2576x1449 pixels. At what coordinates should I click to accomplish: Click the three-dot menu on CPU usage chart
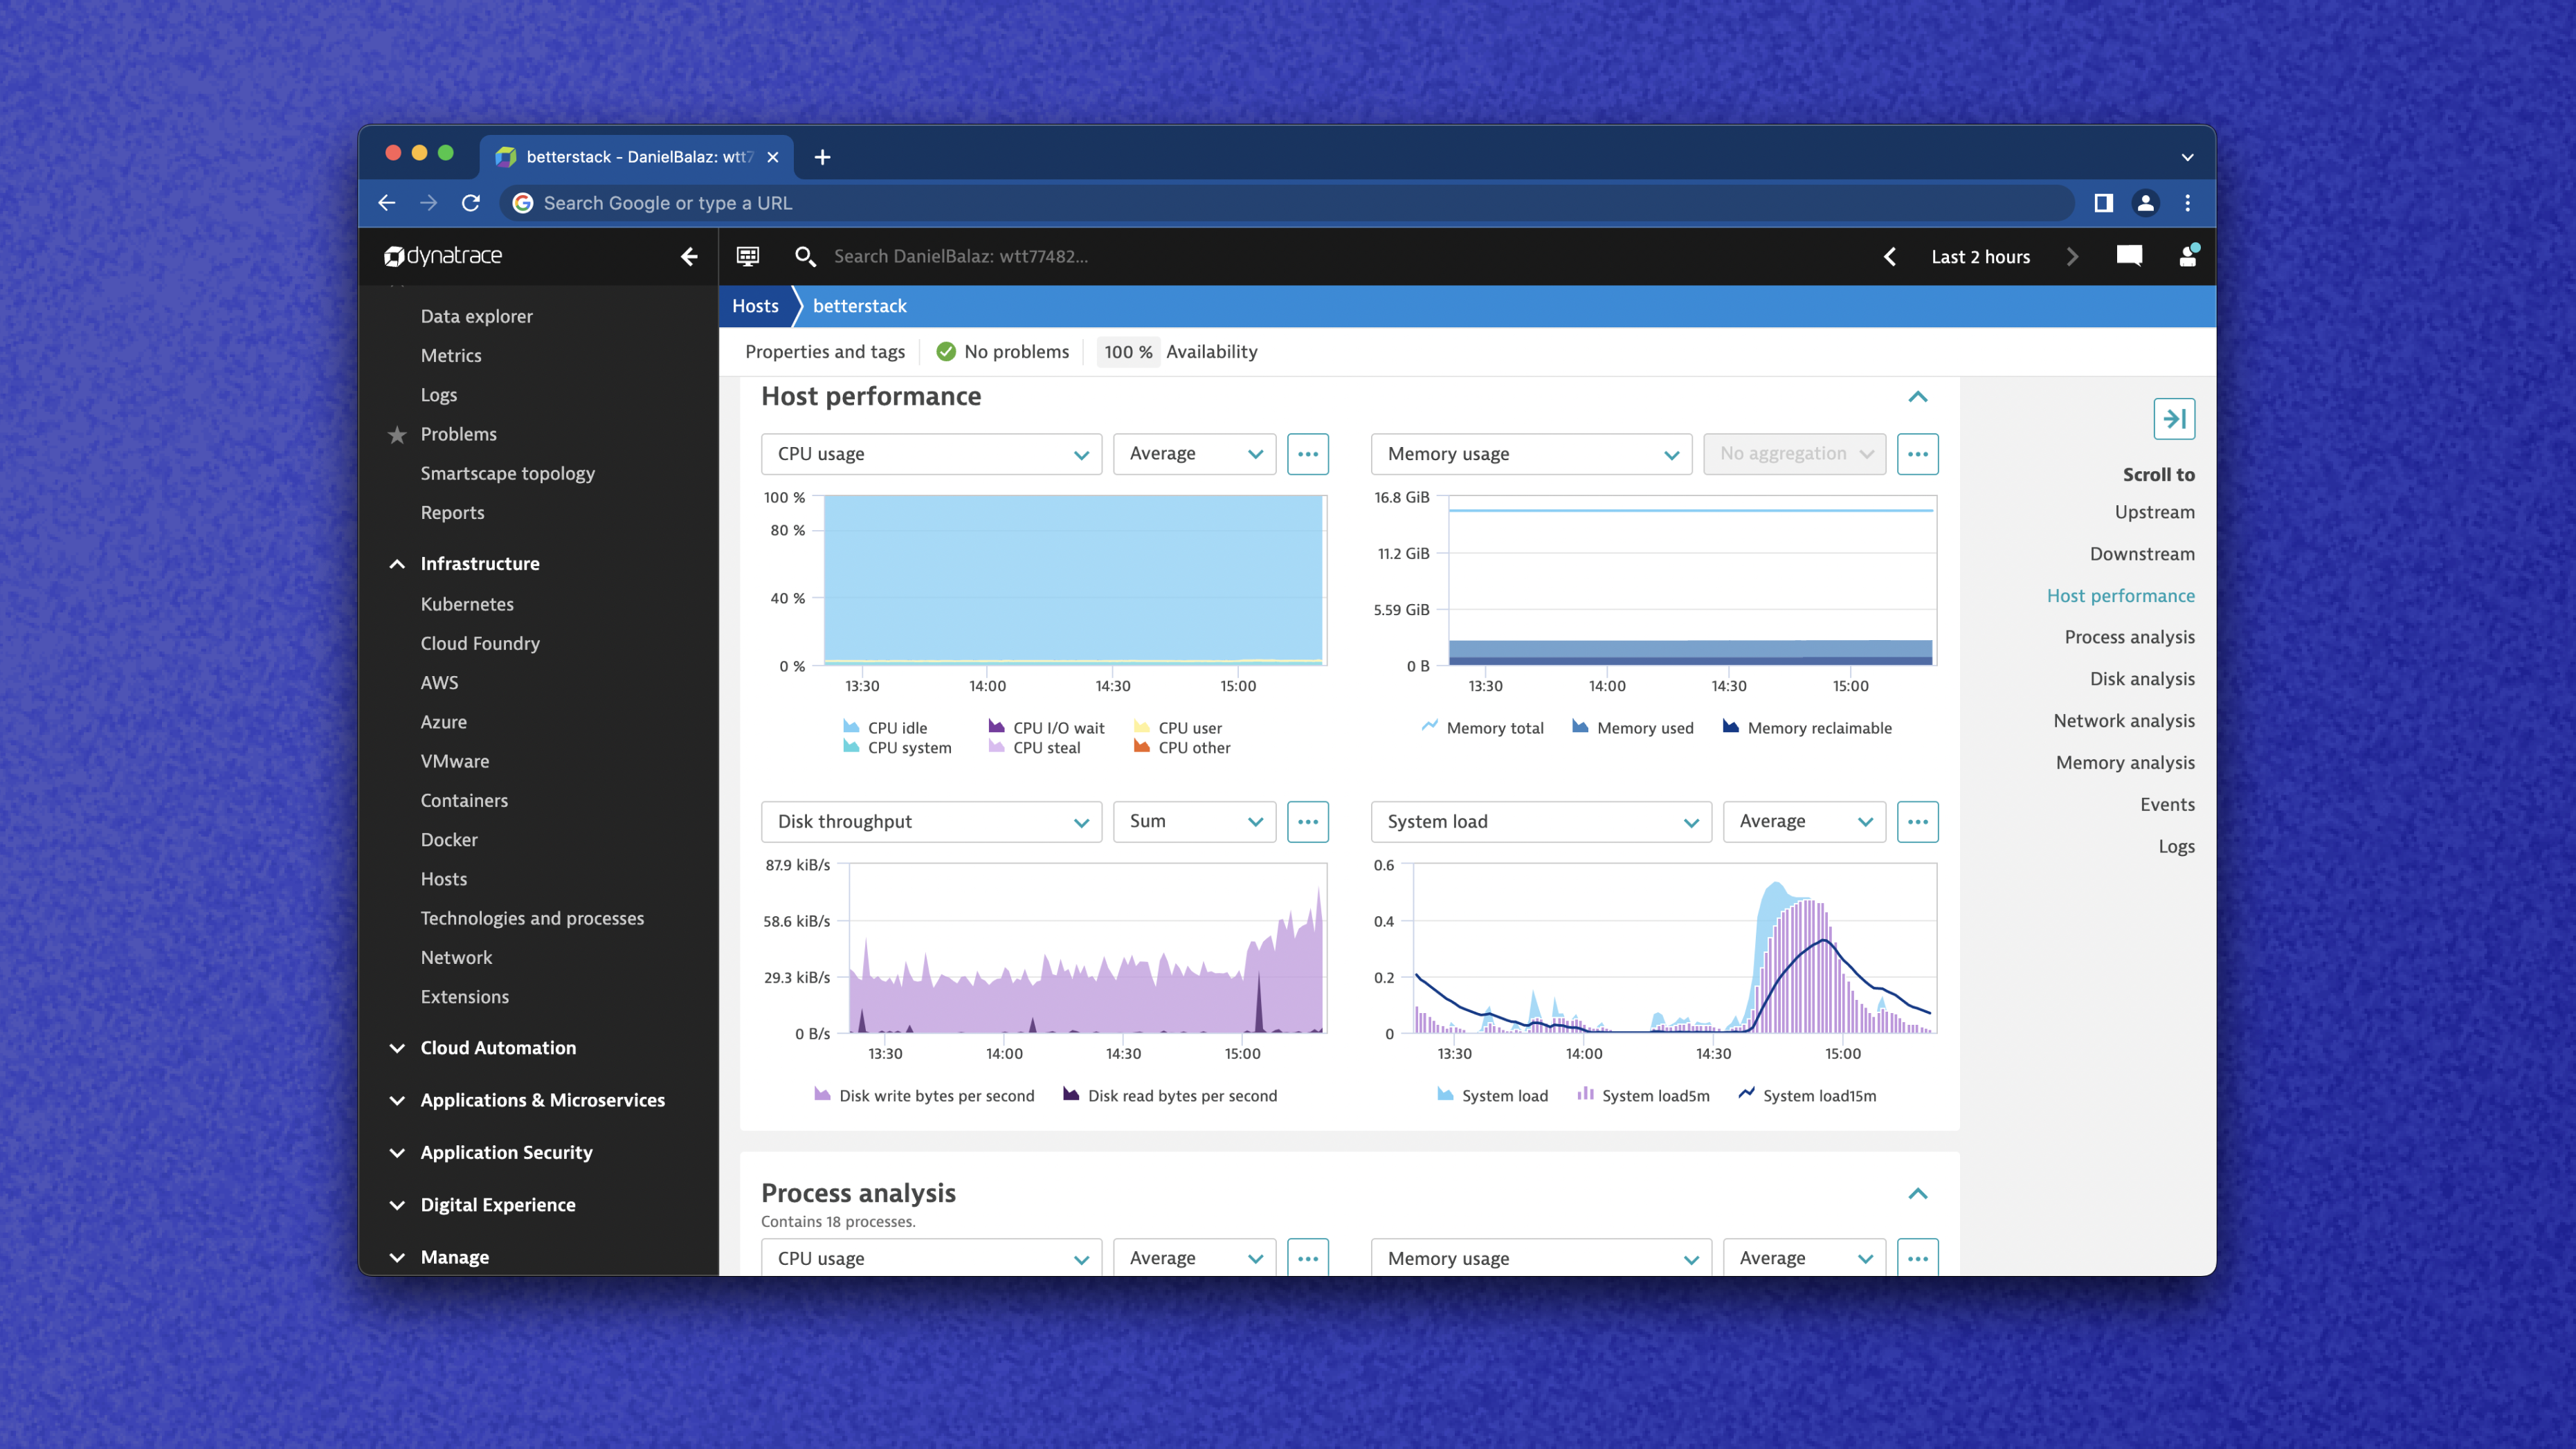(1309, 453)
